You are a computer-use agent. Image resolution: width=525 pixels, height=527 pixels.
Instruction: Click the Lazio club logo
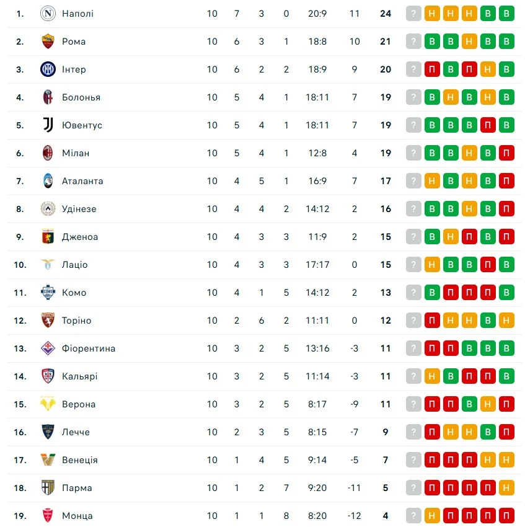48,265
